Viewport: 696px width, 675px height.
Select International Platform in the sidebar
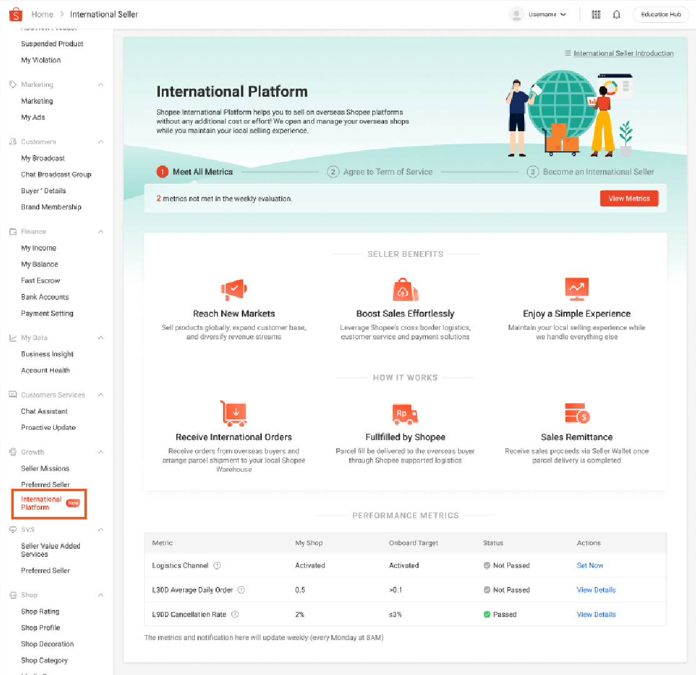pyautogui.click(x=41, y=503)
